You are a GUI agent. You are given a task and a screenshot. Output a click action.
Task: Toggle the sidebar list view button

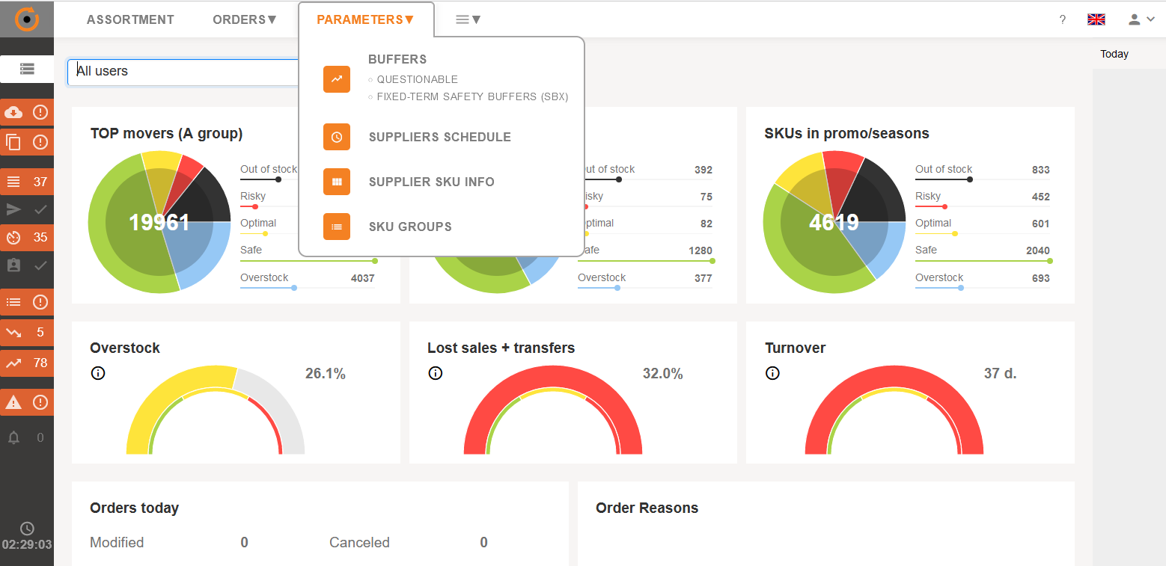point(27,69)
